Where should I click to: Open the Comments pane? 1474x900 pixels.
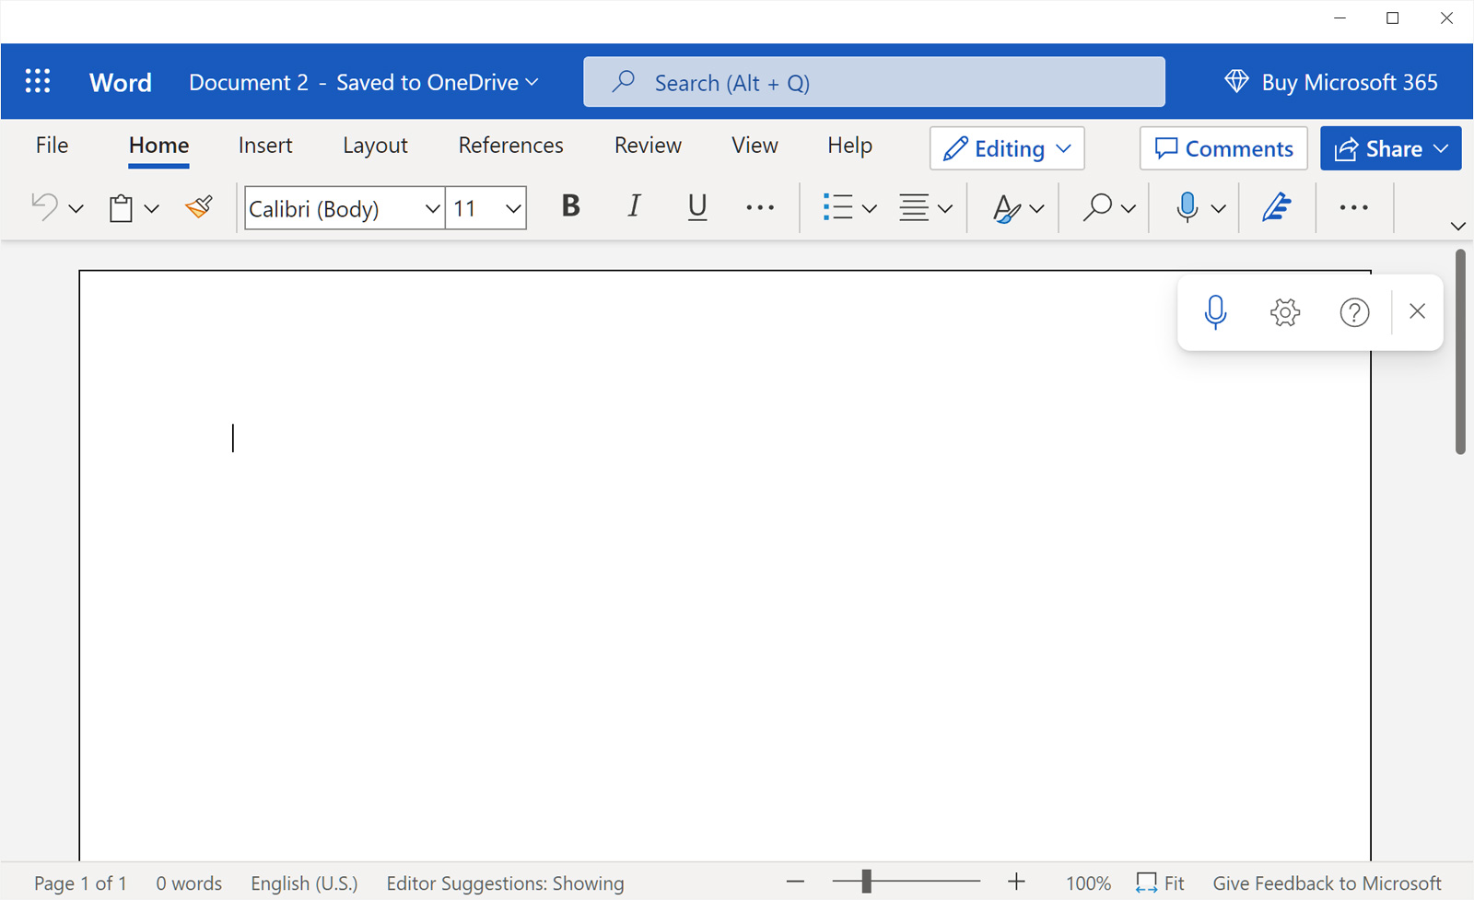[x=1223, y=148]
